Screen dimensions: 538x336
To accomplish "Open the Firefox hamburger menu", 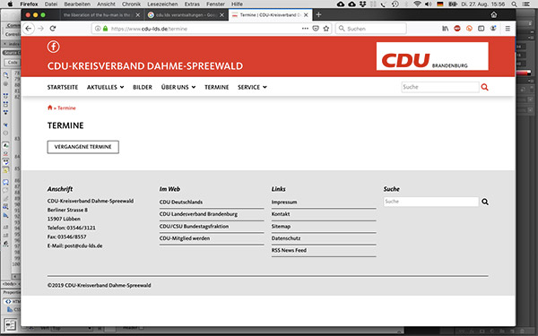I will pyautogui.click(x=508, y=29).
